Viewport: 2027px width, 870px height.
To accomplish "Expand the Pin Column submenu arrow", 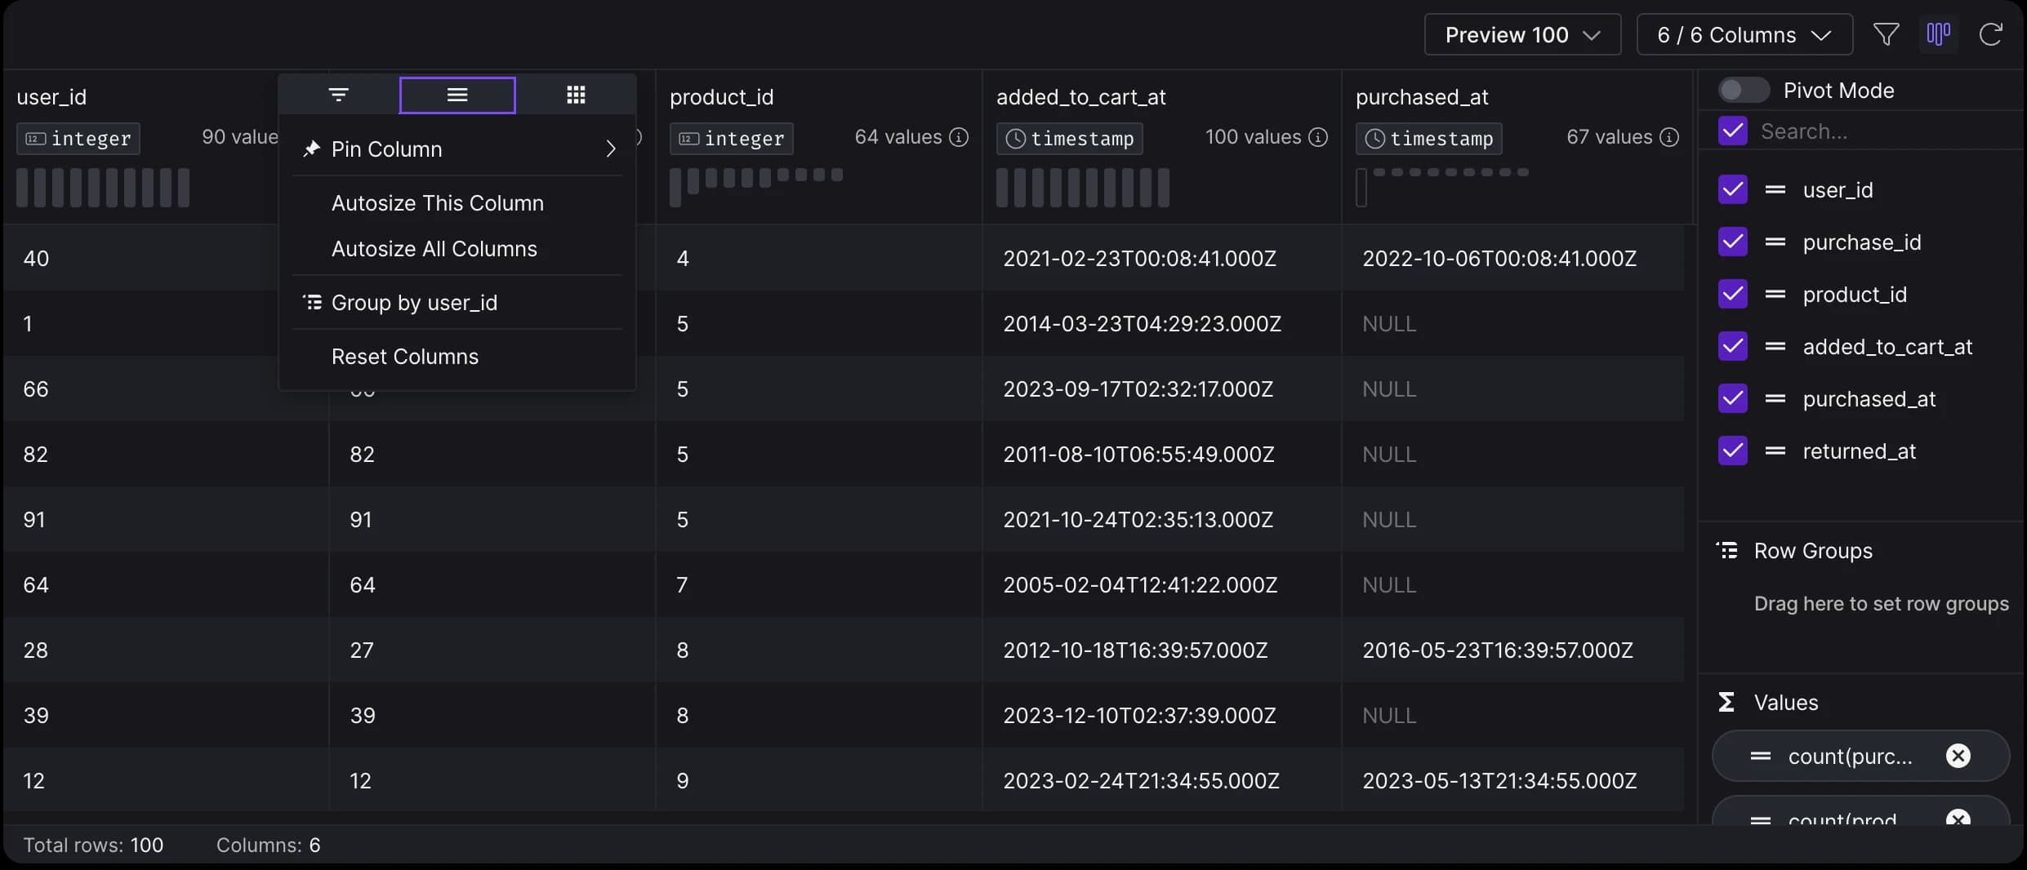I will [610, 149].
